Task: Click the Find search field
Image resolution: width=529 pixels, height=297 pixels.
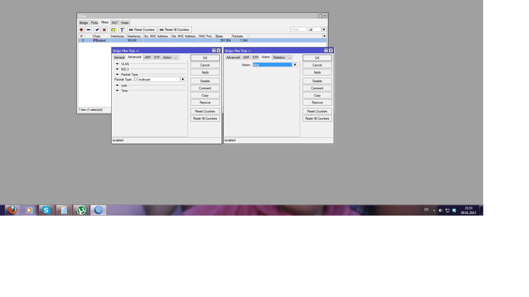Action: pyautogui.click(x=298, y=30)
